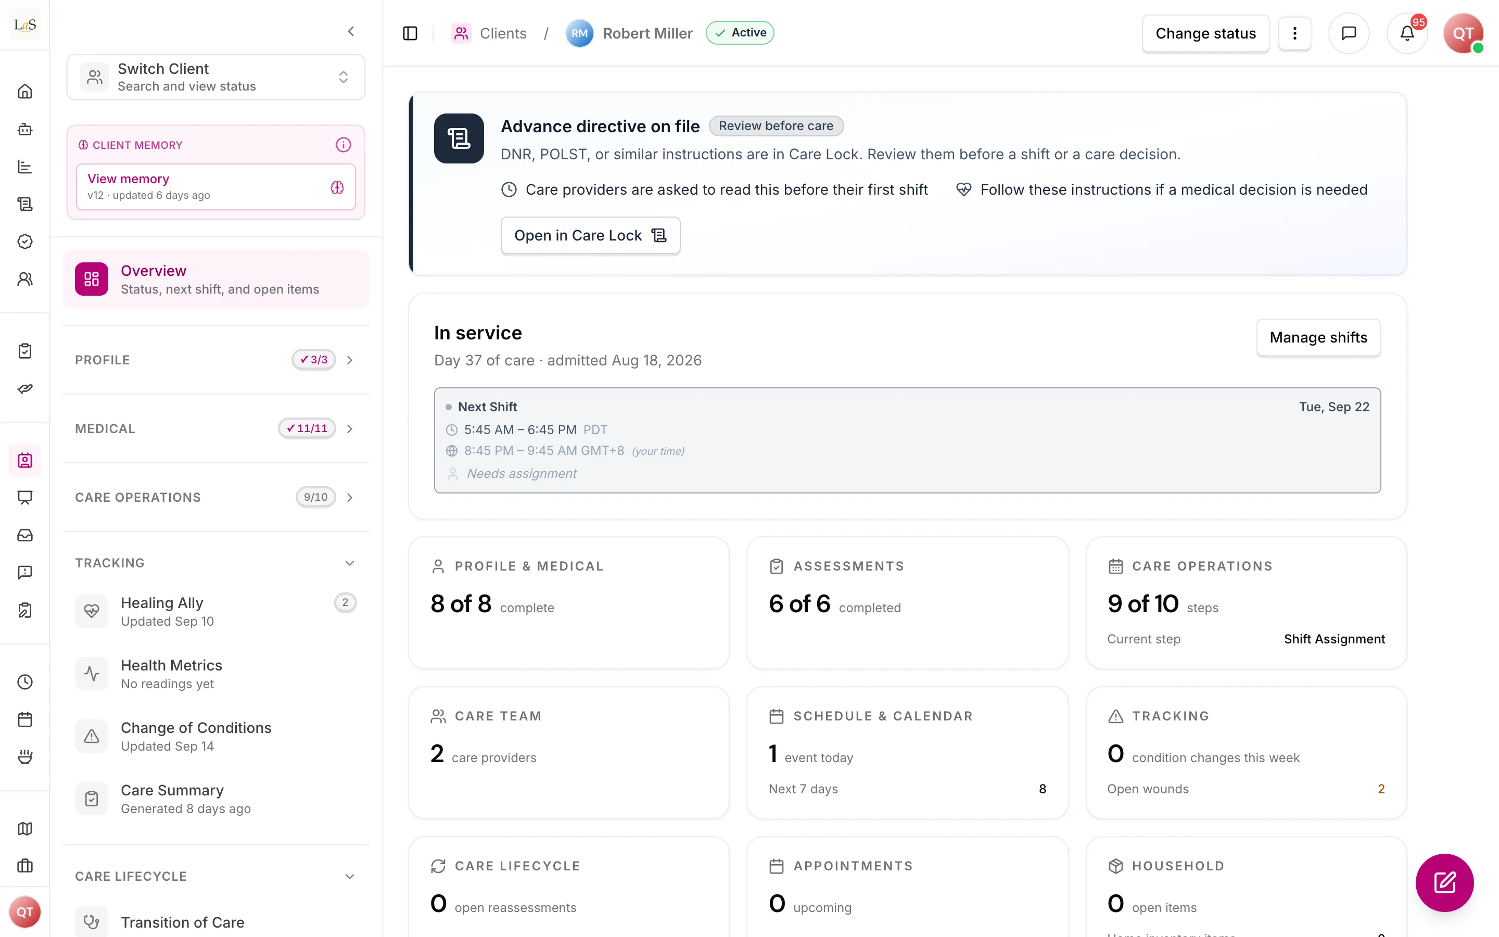The width and height of the screenshot is (1499, 937).
Task: Open the chat messages icon in header
Action: click(x=1349, y=33)
